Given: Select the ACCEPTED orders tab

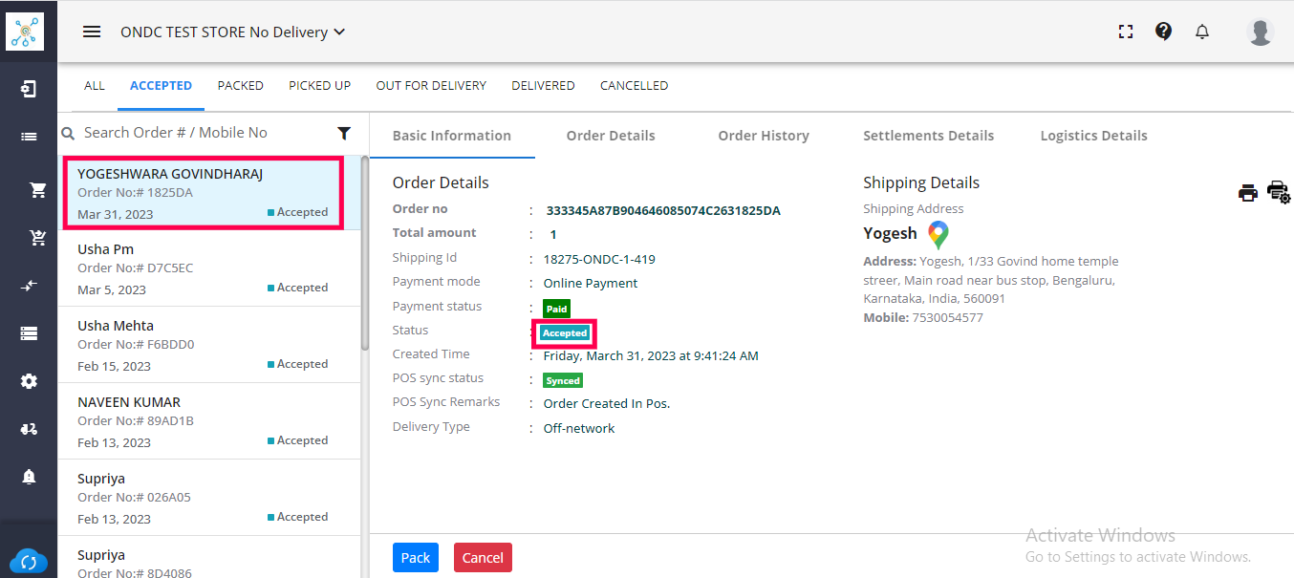Looking at the screenshot, I should tap(161, 85).
